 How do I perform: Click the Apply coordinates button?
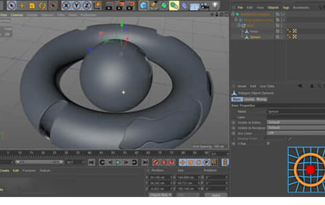coord(216,195)
